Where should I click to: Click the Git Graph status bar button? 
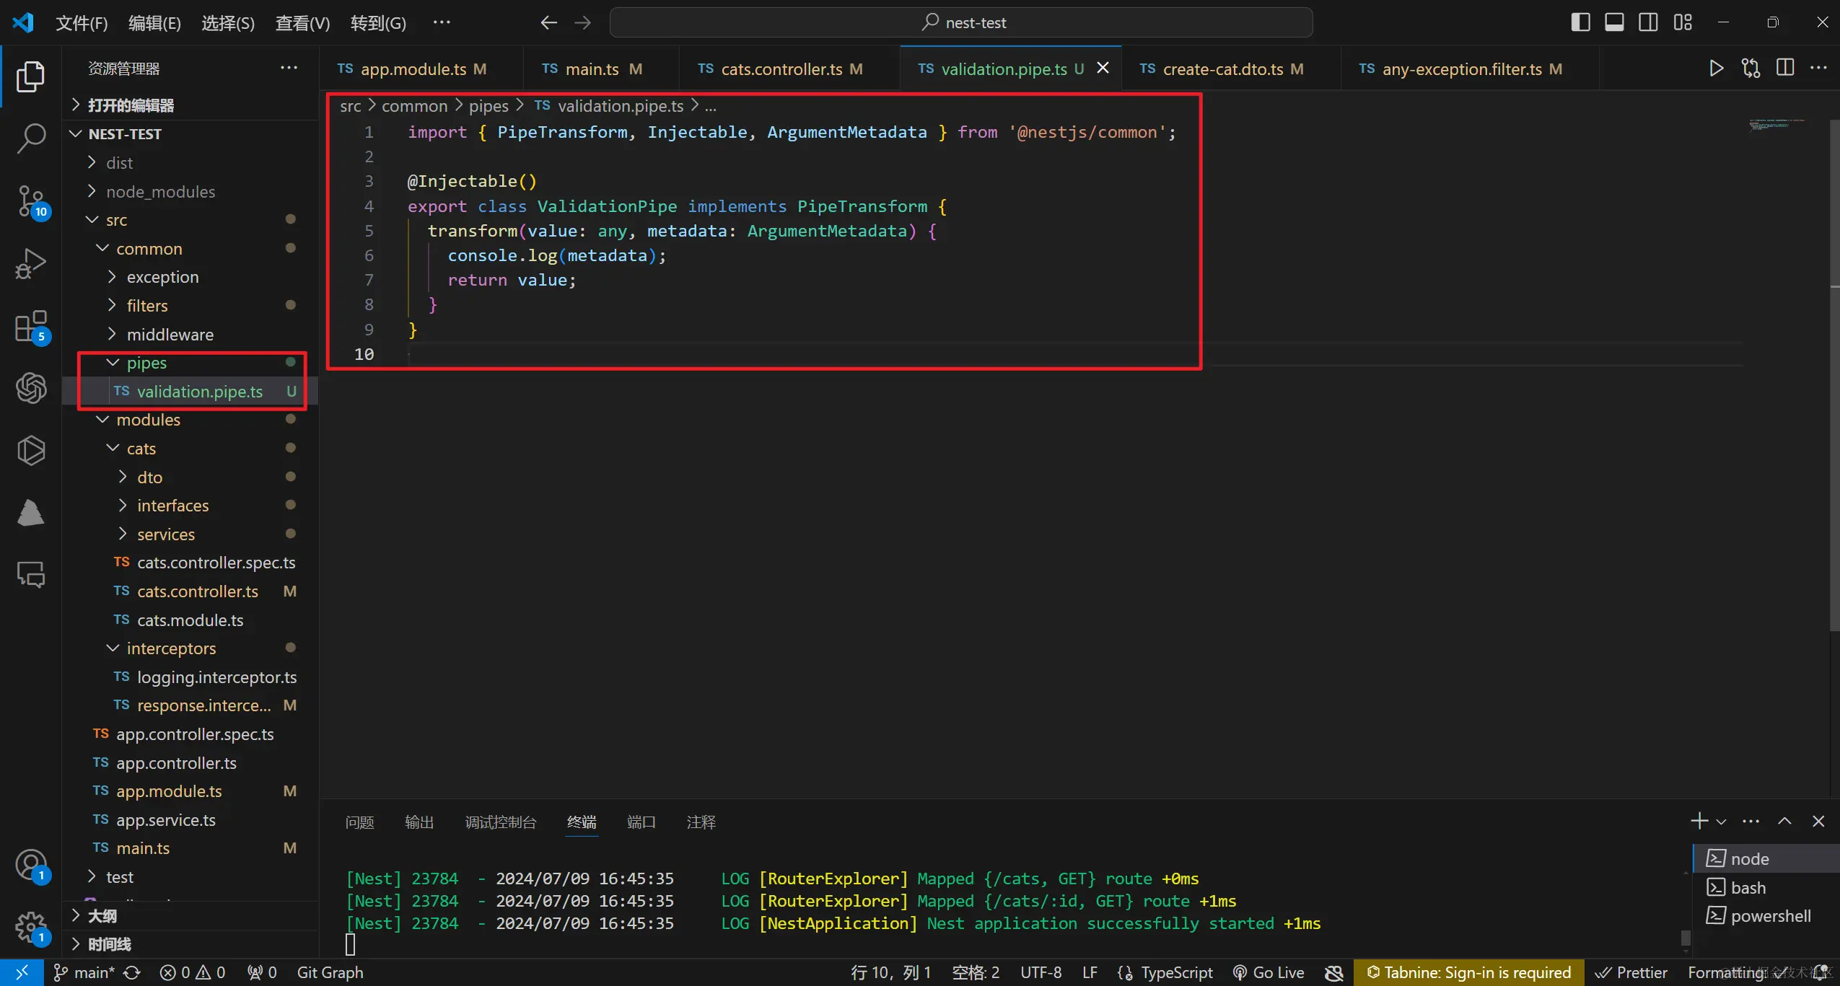click(x=330, y=972)
